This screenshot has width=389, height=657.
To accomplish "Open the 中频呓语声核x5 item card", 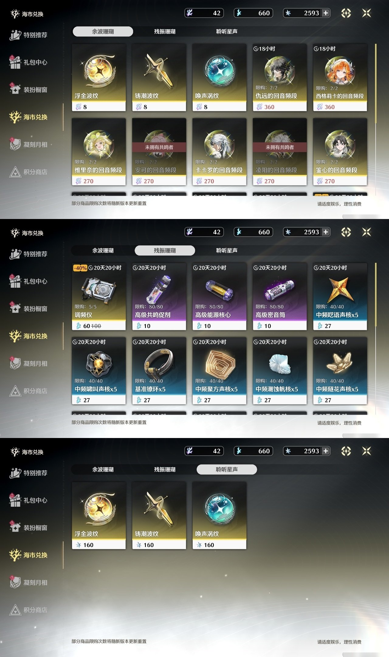I will pos(340,297).
